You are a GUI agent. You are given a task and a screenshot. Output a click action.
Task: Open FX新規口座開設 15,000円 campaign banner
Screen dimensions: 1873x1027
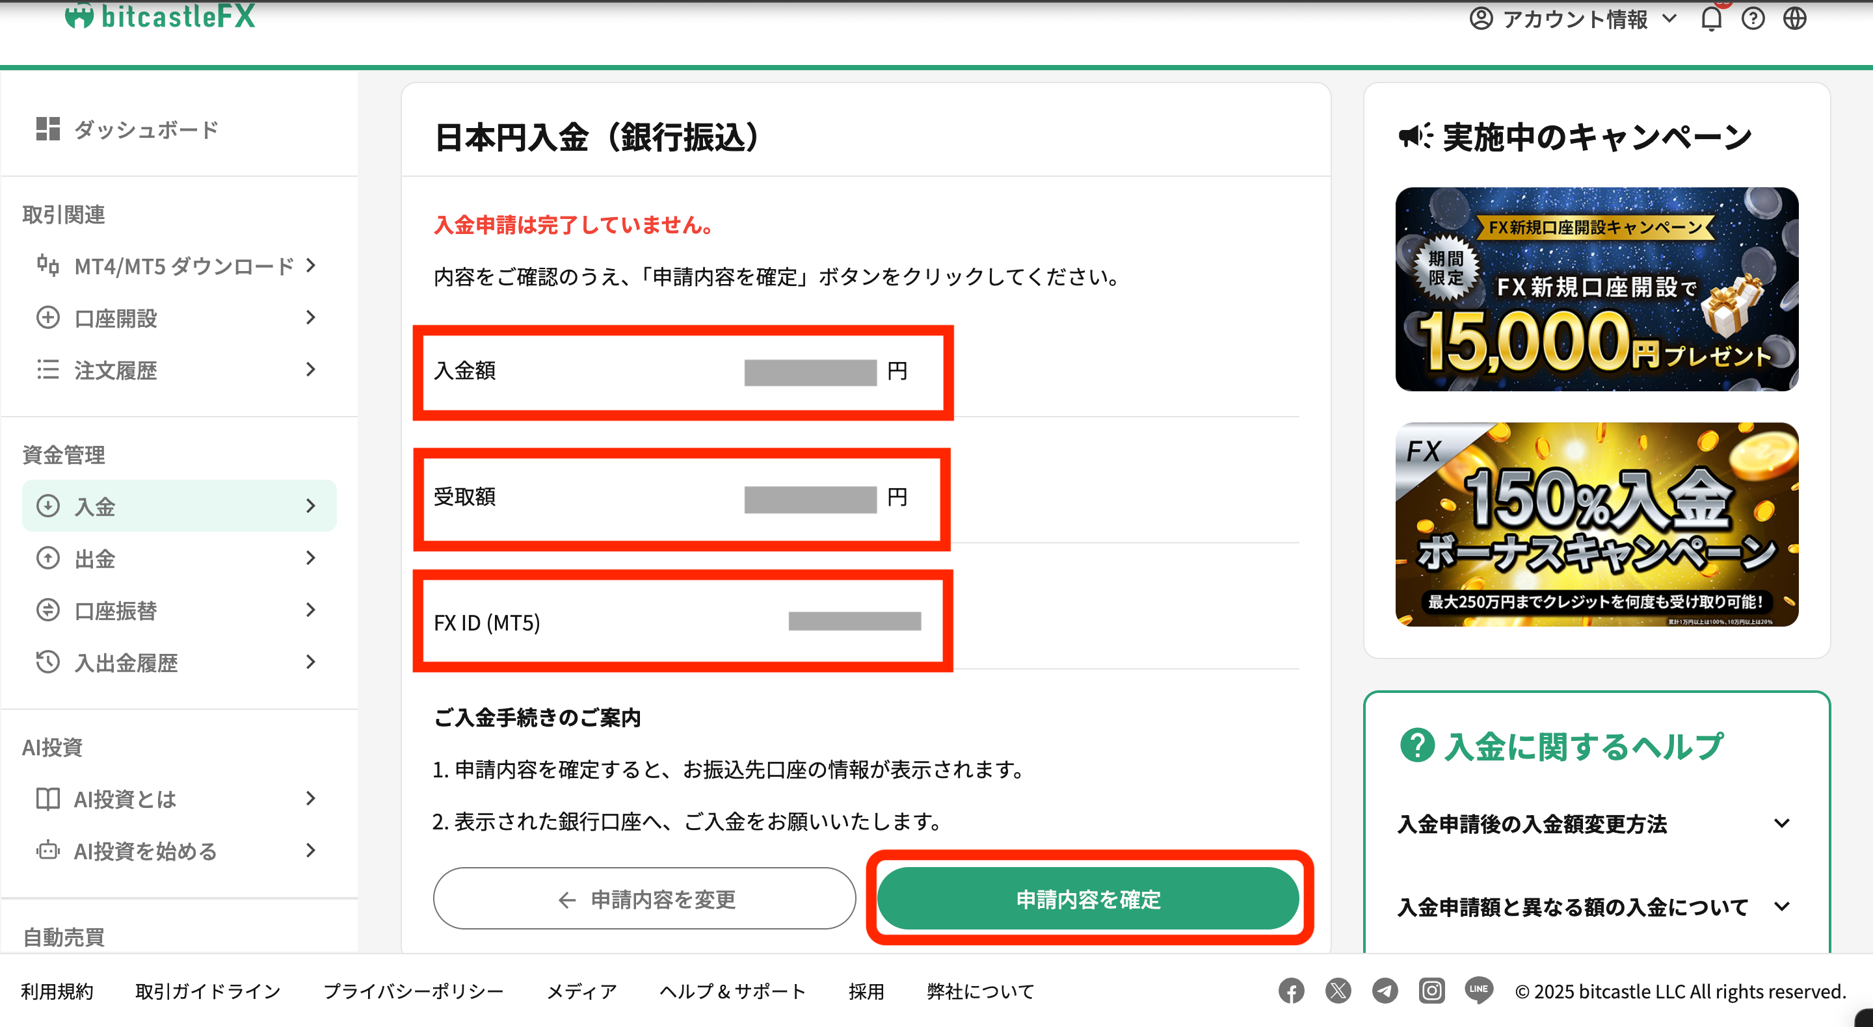[x=1597, y=289]
